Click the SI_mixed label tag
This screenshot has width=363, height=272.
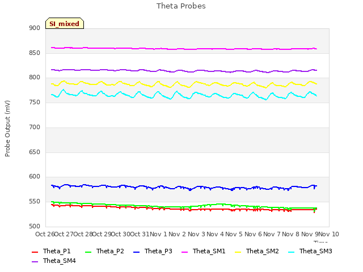(65, 23)
